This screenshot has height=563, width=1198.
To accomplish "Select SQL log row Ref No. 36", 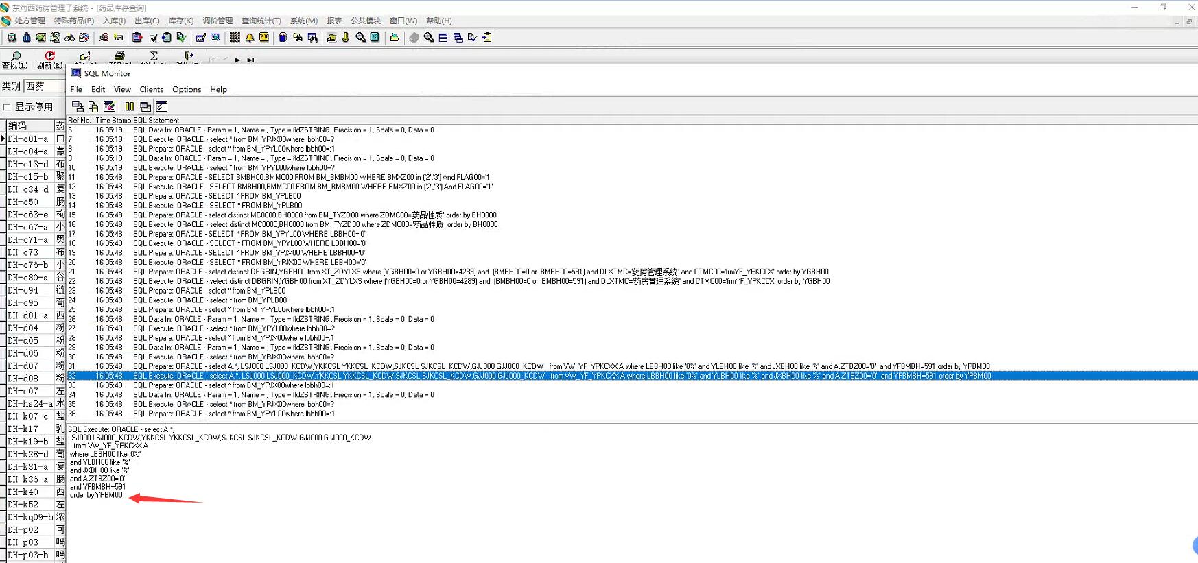I will click(x=632, y=414).
